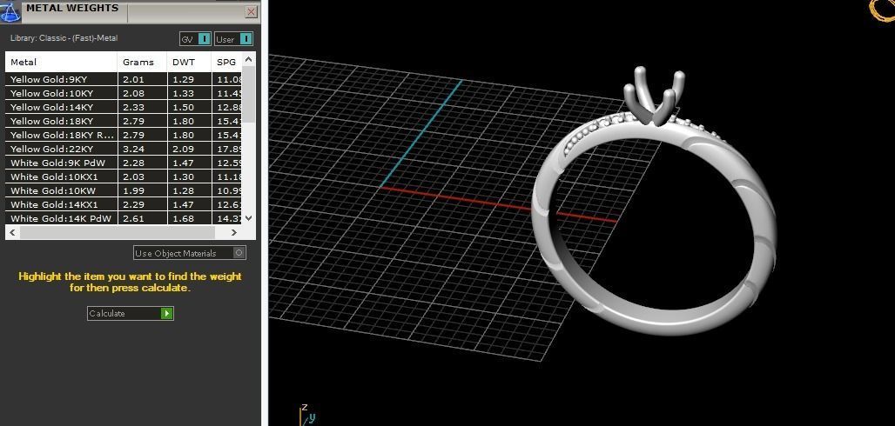The height and width of the screenshot is (426, 895).
Task: Select the White Gold:9K PdW row
Action: click(x=124, y=163)
